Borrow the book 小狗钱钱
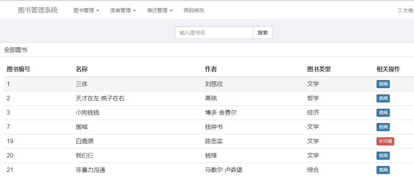The image size is (414, 181). (x=383, y=113)
